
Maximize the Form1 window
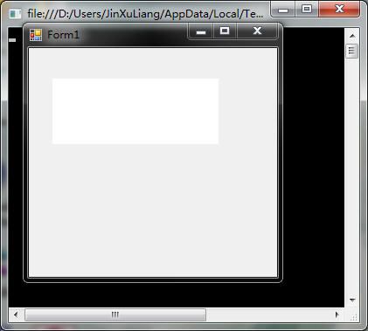click(225, 31)
